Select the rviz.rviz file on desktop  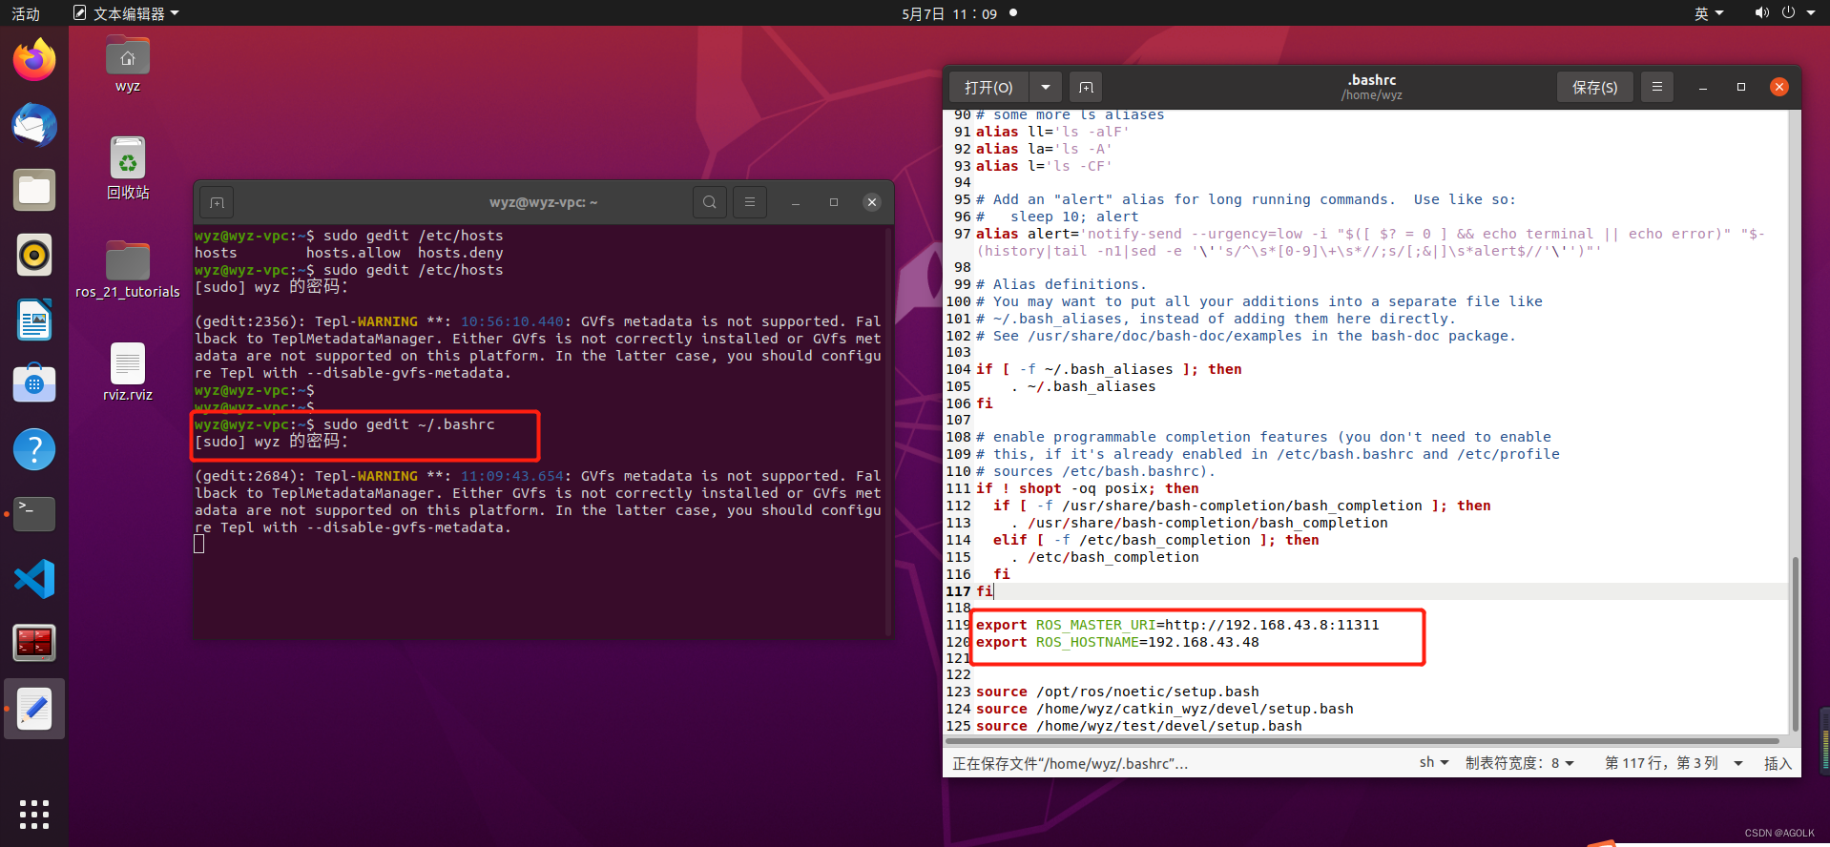click(128, 372)
